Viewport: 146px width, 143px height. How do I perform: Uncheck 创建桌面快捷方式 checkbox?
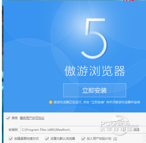point(11,138)
